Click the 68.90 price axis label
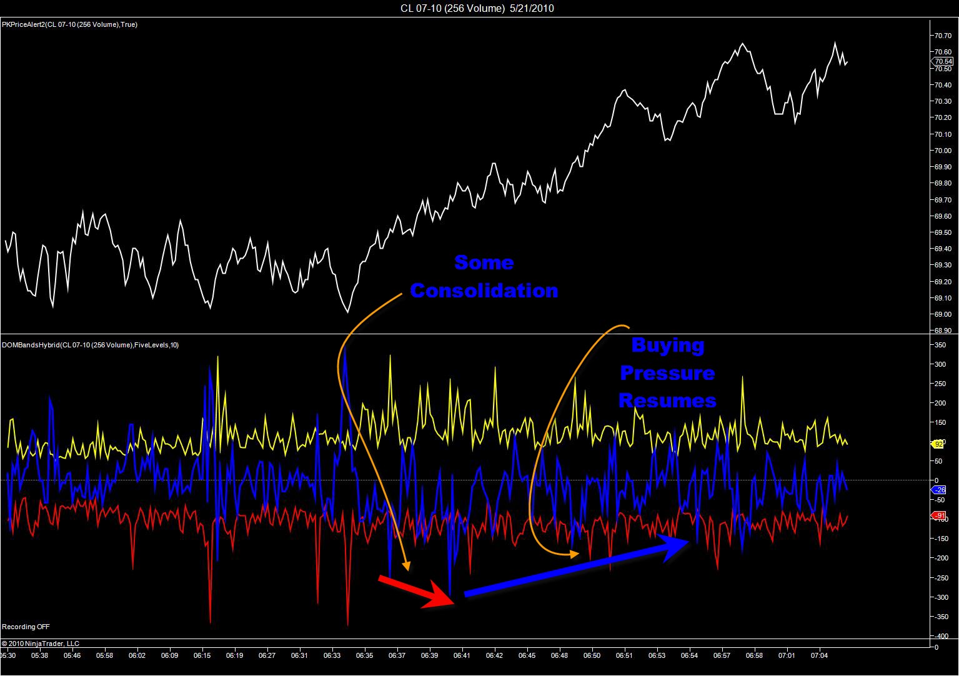 click(x=943, y=331)
